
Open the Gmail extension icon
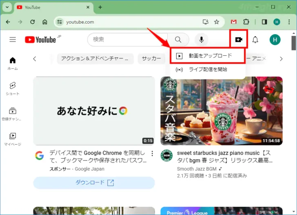(233, 22)
